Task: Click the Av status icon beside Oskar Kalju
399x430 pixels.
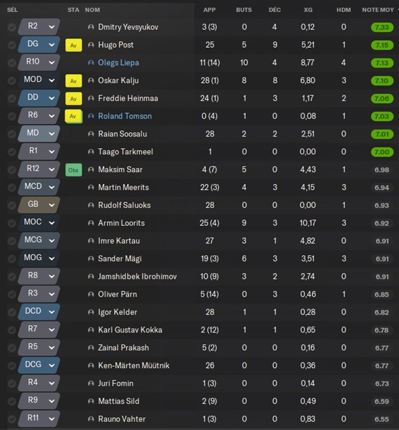Action: [x=73, y=81]
